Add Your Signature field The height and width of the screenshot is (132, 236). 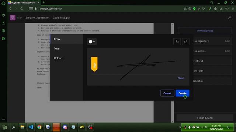click(x=227, y=41)
